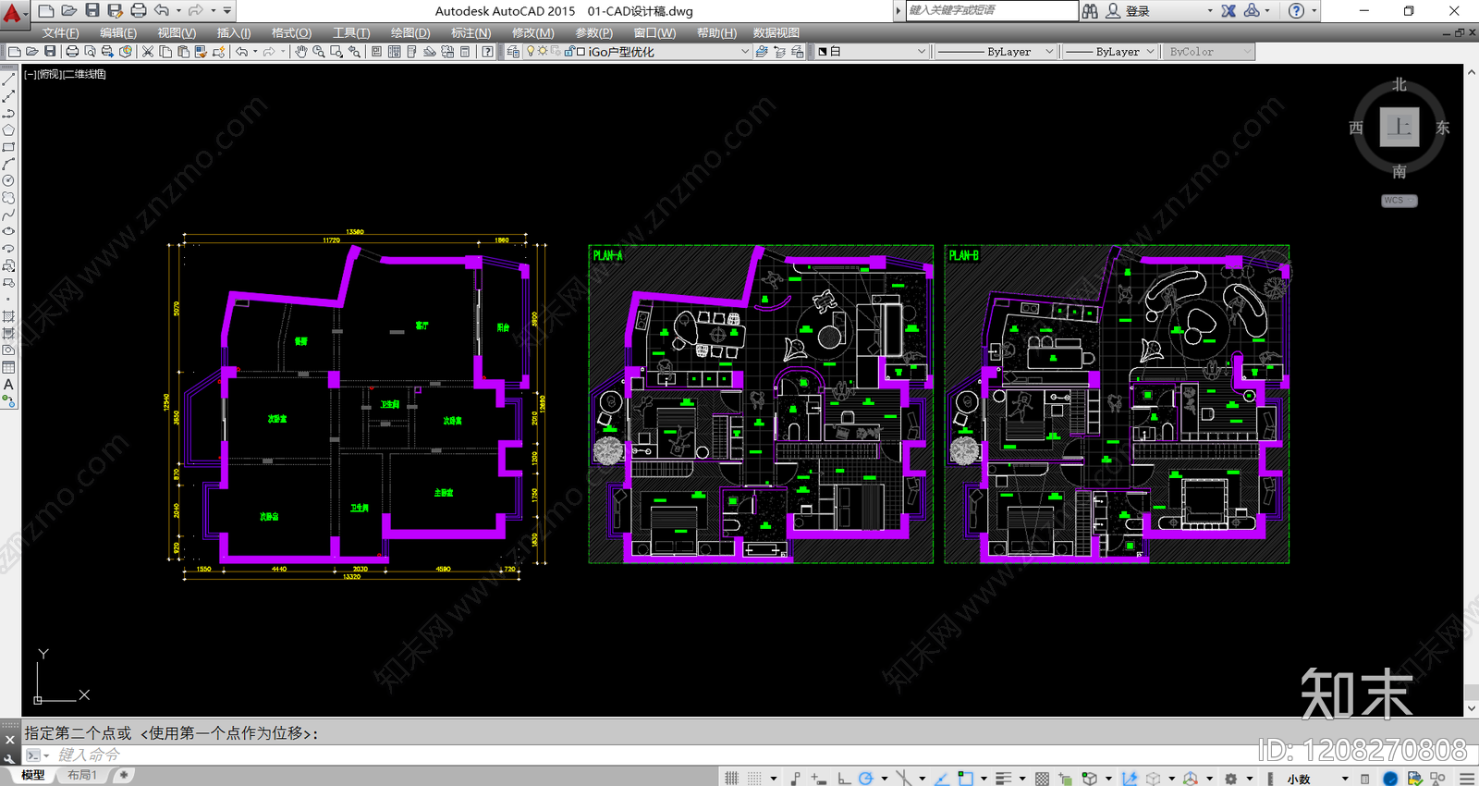Toggle ortho mode in status bar
1479x786 pixels.
coord(843,779)
